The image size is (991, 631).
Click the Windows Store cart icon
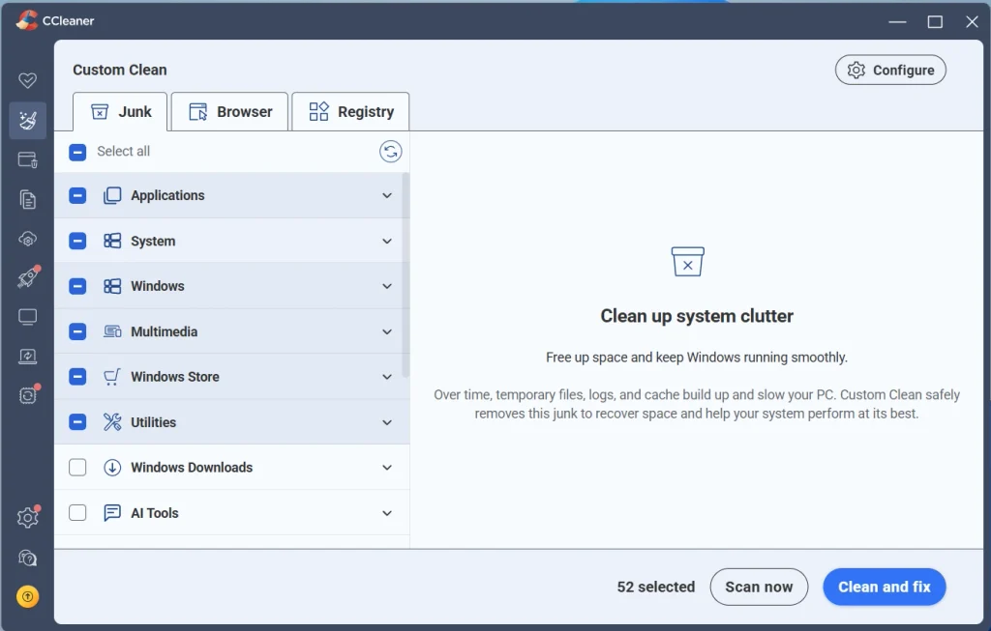pyautogui.click(x=112, y=377)
